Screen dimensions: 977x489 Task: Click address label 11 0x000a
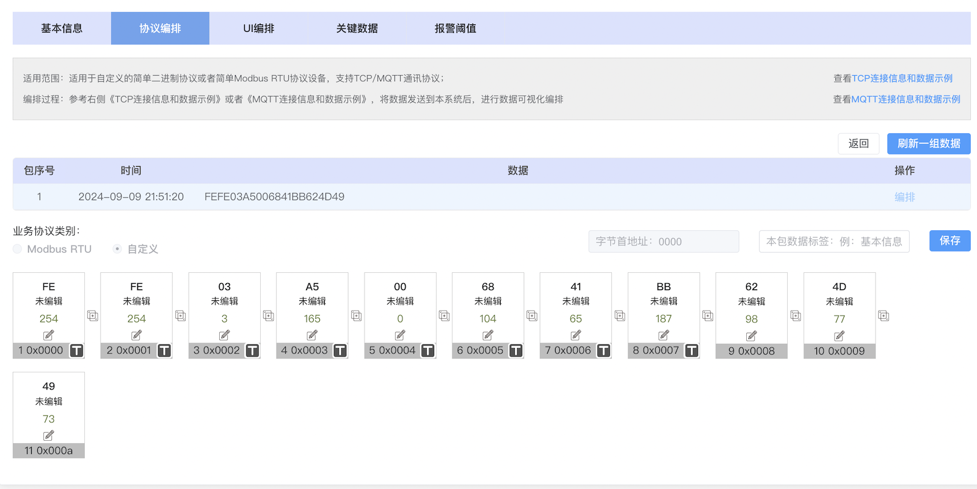click(49, 451)
